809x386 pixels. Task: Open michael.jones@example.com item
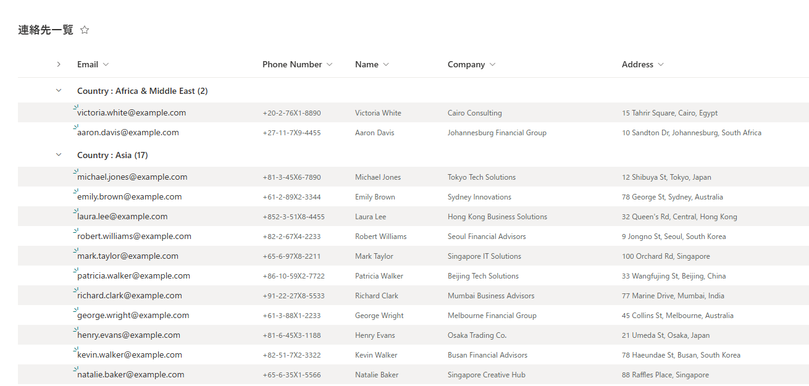pyautogui.click(x=132, y=177)
